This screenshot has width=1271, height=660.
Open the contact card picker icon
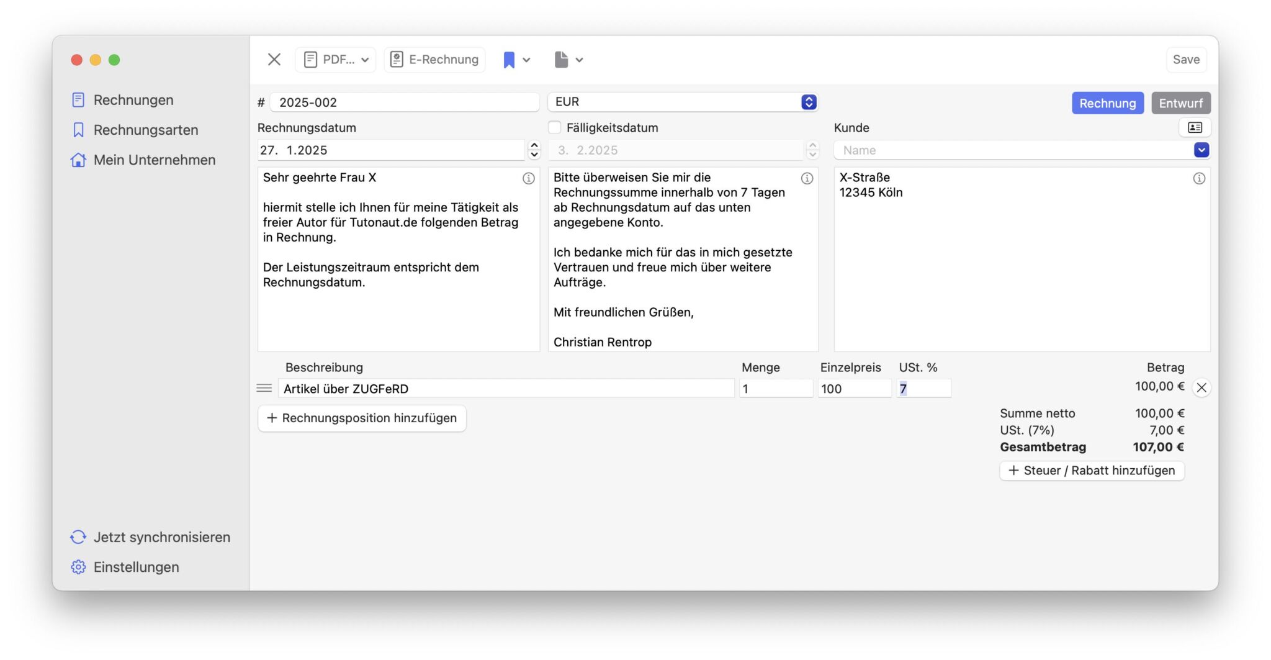click(1195, 128)
